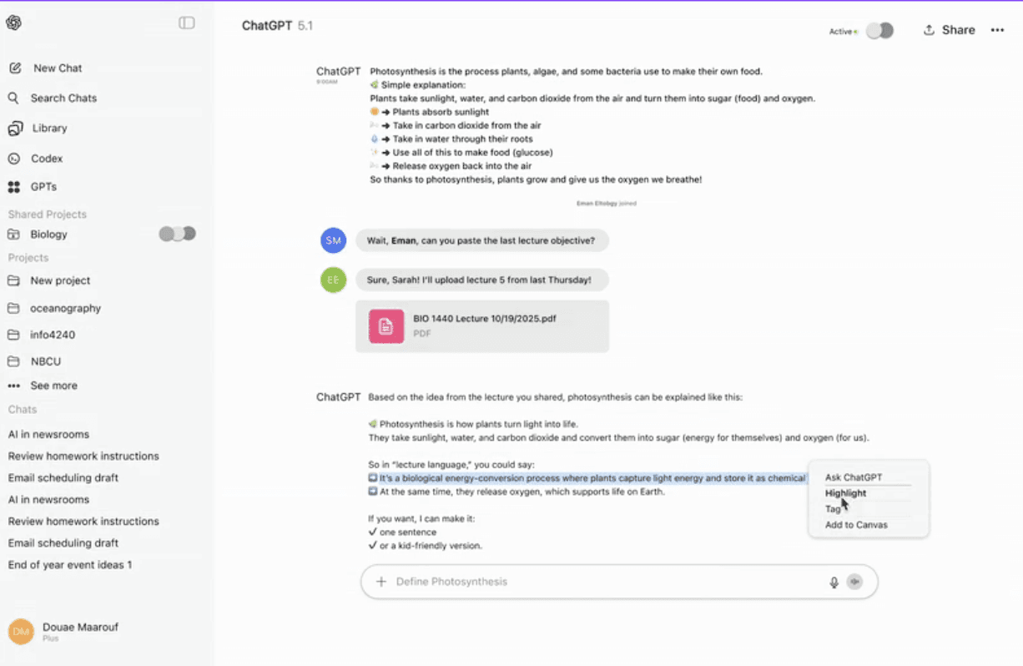Open the first Email scheduling draft chat

pos(63,477)
